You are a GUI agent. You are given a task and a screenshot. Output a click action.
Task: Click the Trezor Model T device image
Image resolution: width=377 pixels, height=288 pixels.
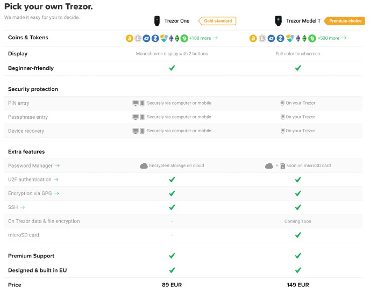[x=278, y=21]
